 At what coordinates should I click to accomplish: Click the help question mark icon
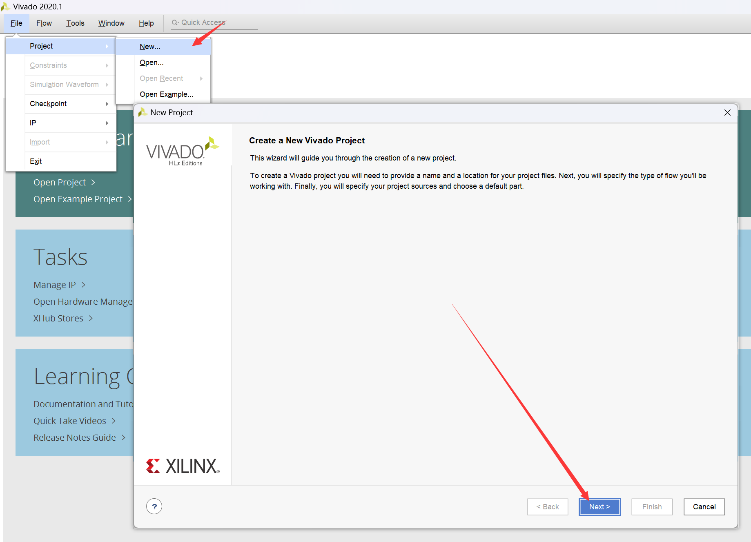(x=154, y=506)
